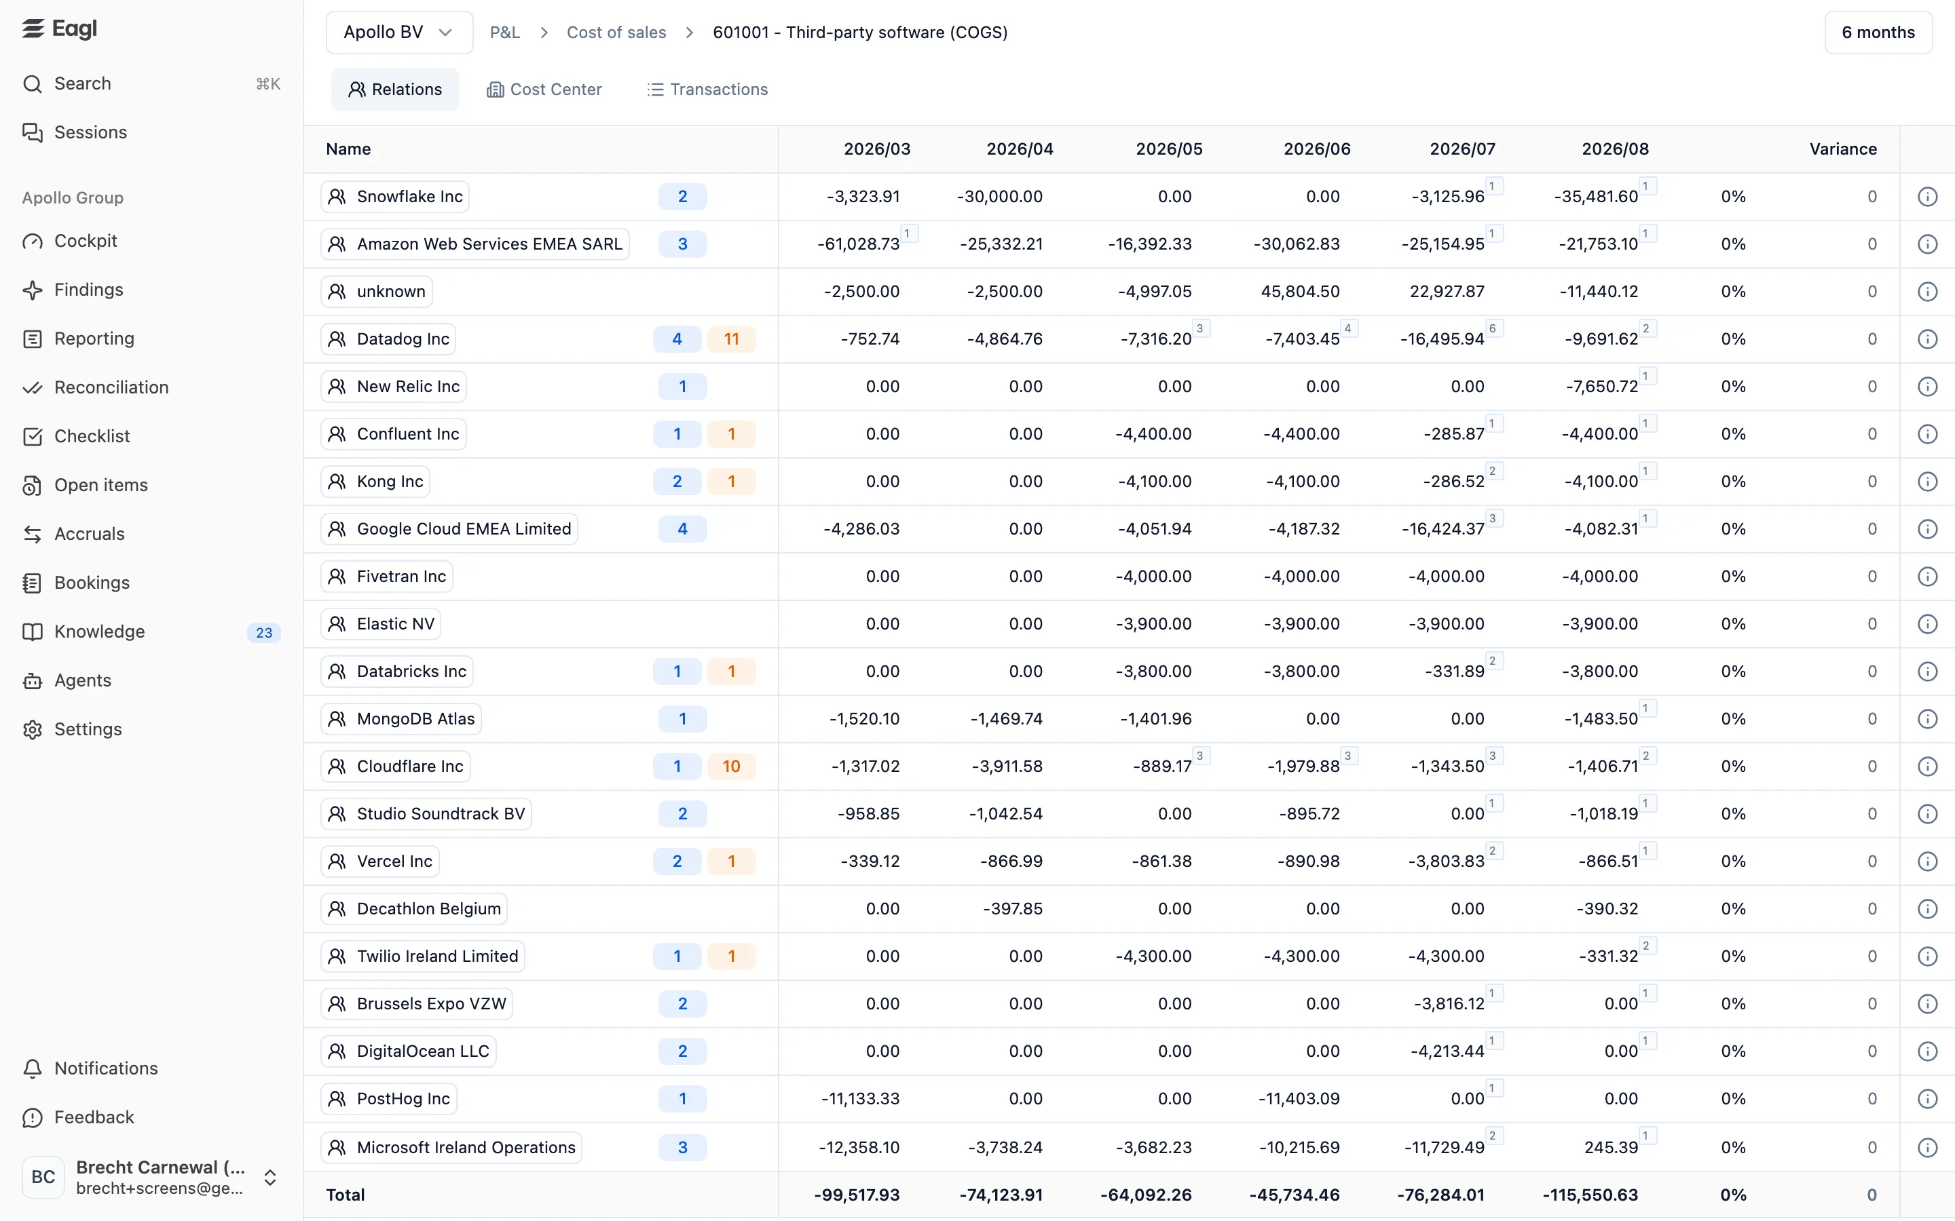Open the 6 months period selector

click(1878, 33)
